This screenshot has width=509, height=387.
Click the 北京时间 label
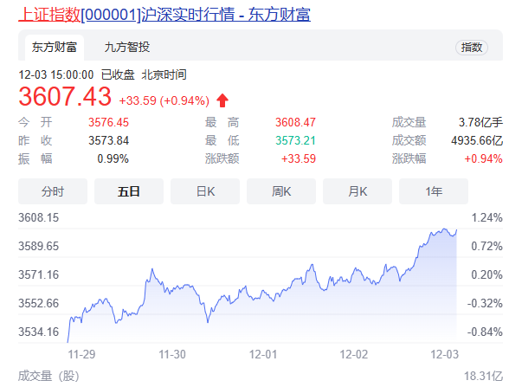tap(164, 75)
